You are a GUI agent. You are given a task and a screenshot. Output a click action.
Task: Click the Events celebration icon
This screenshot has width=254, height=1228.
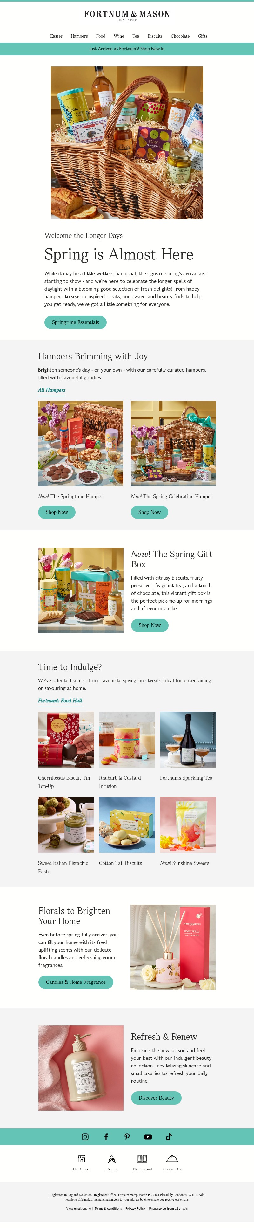[112, 1158]
